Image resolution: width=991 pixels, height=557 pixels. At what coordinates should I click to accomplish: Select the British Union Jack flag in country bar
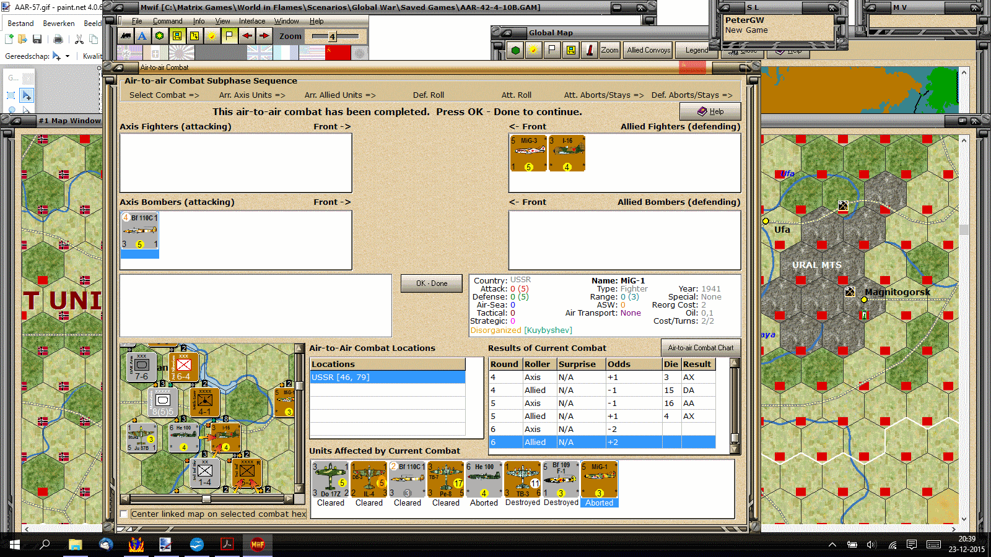[259, 53]
